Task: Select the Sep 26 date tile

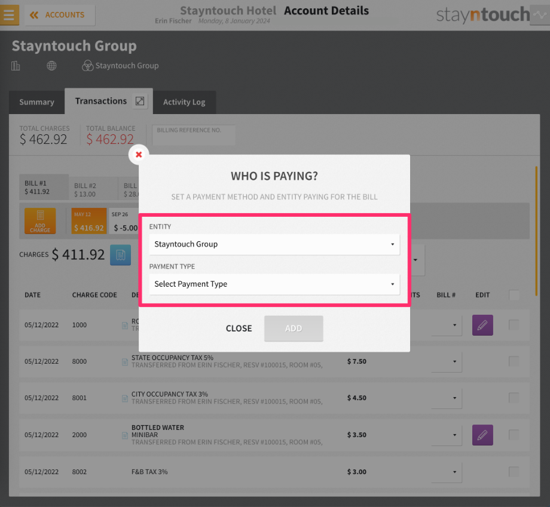Action: click(124, 221)
